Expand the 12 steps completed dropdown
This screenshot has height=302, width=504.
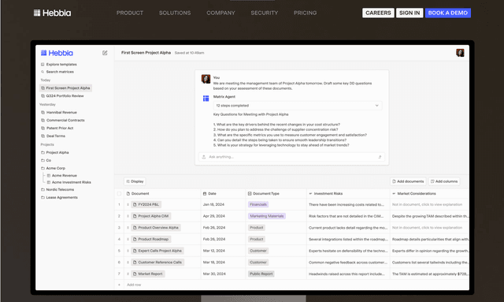point(298,106)
